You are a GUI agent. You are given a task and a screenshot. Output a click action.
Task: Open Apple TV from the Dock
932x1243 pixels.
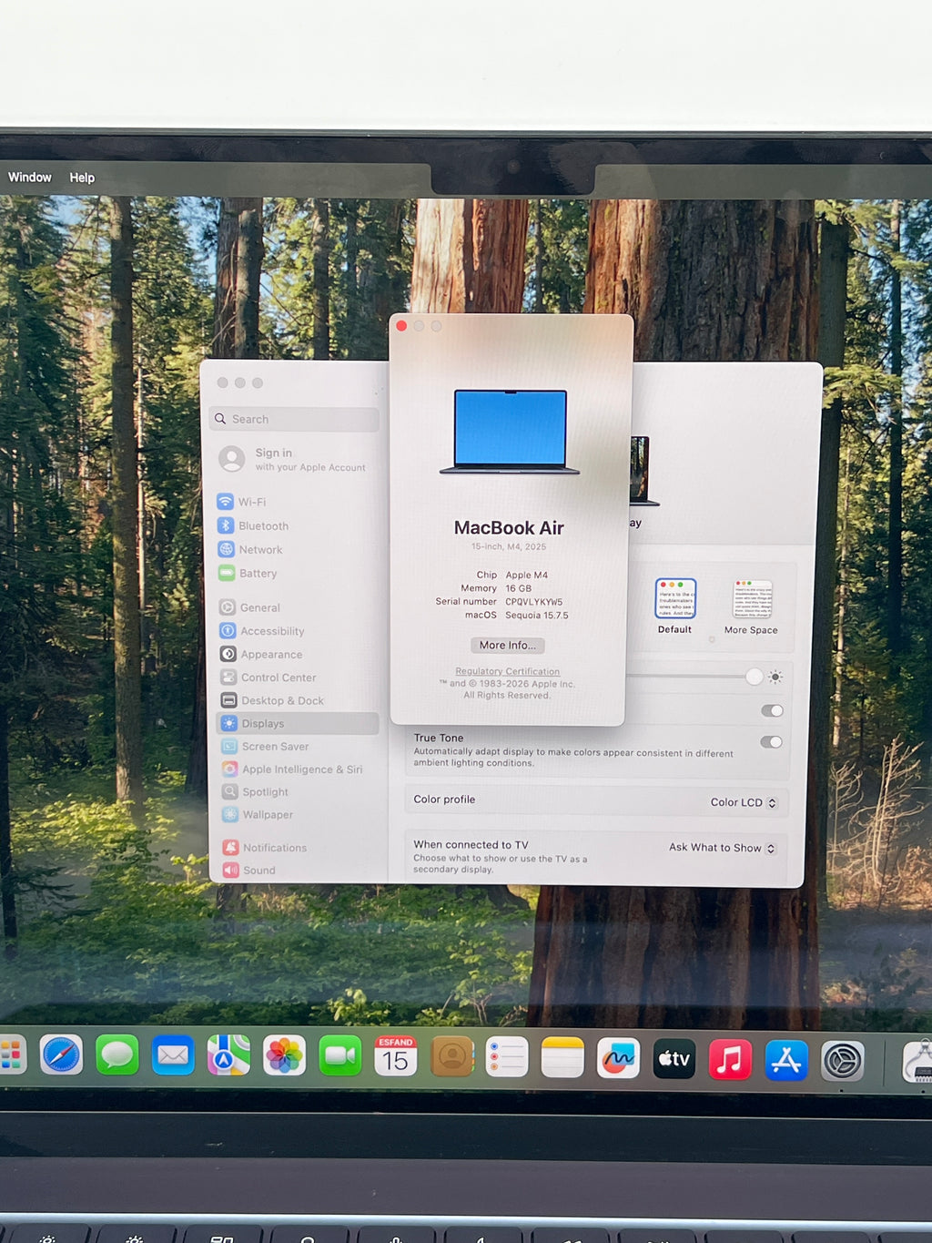674,1059
